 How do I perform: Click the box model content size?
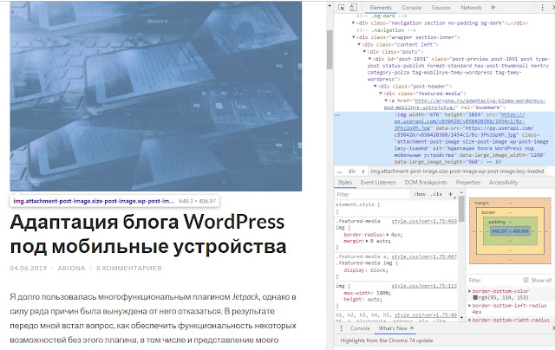(x=510, y=231)
